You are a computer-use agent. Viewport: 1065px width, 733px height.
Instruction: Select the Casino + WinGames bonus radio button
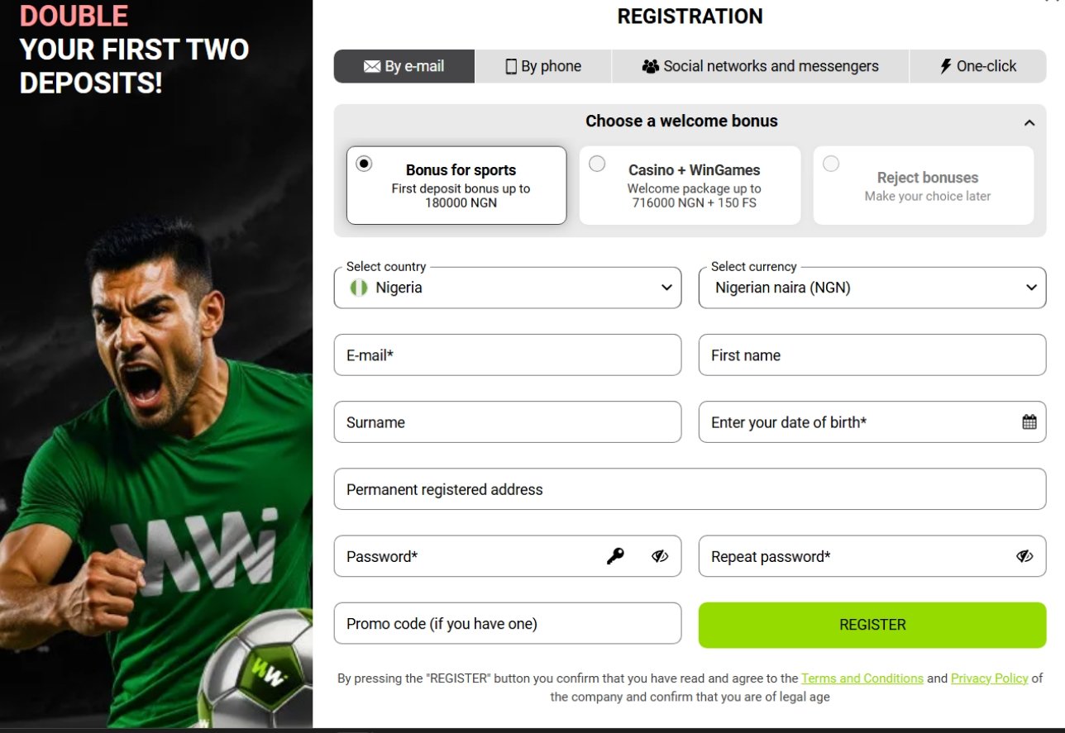click(x=597, y=164)
